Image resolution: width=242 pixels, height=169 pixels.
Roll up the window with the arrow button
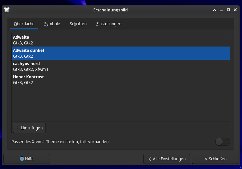214,10
